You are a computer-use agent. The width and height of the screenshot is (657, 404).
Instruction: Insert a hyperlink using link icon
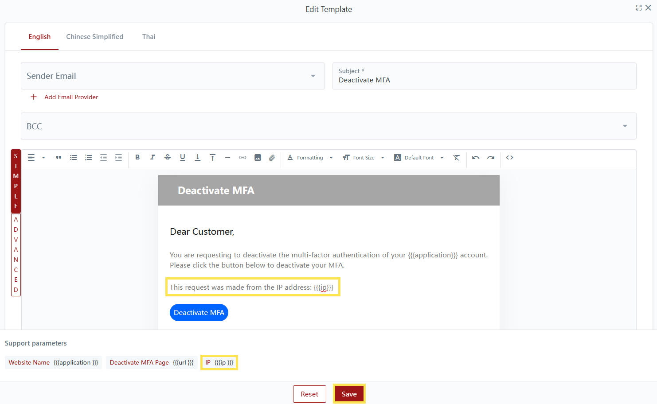242,158
